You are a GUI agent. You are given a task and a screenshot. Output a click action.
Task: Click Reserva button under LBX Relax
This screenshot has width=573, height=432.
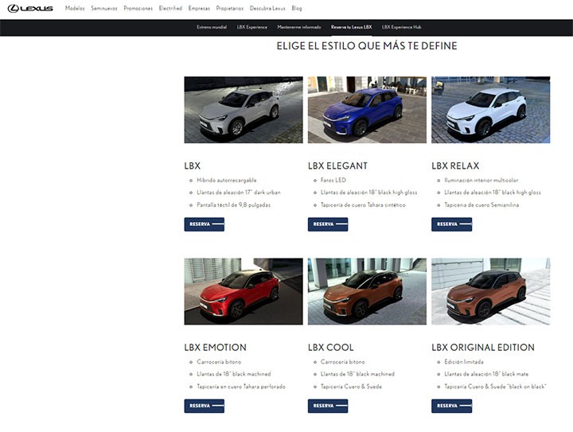click(452, 224)
